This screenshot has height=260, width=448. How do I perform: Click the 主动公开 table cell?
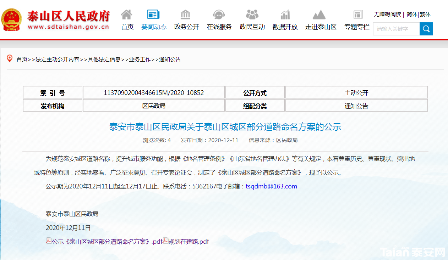[x=356, y=92]
